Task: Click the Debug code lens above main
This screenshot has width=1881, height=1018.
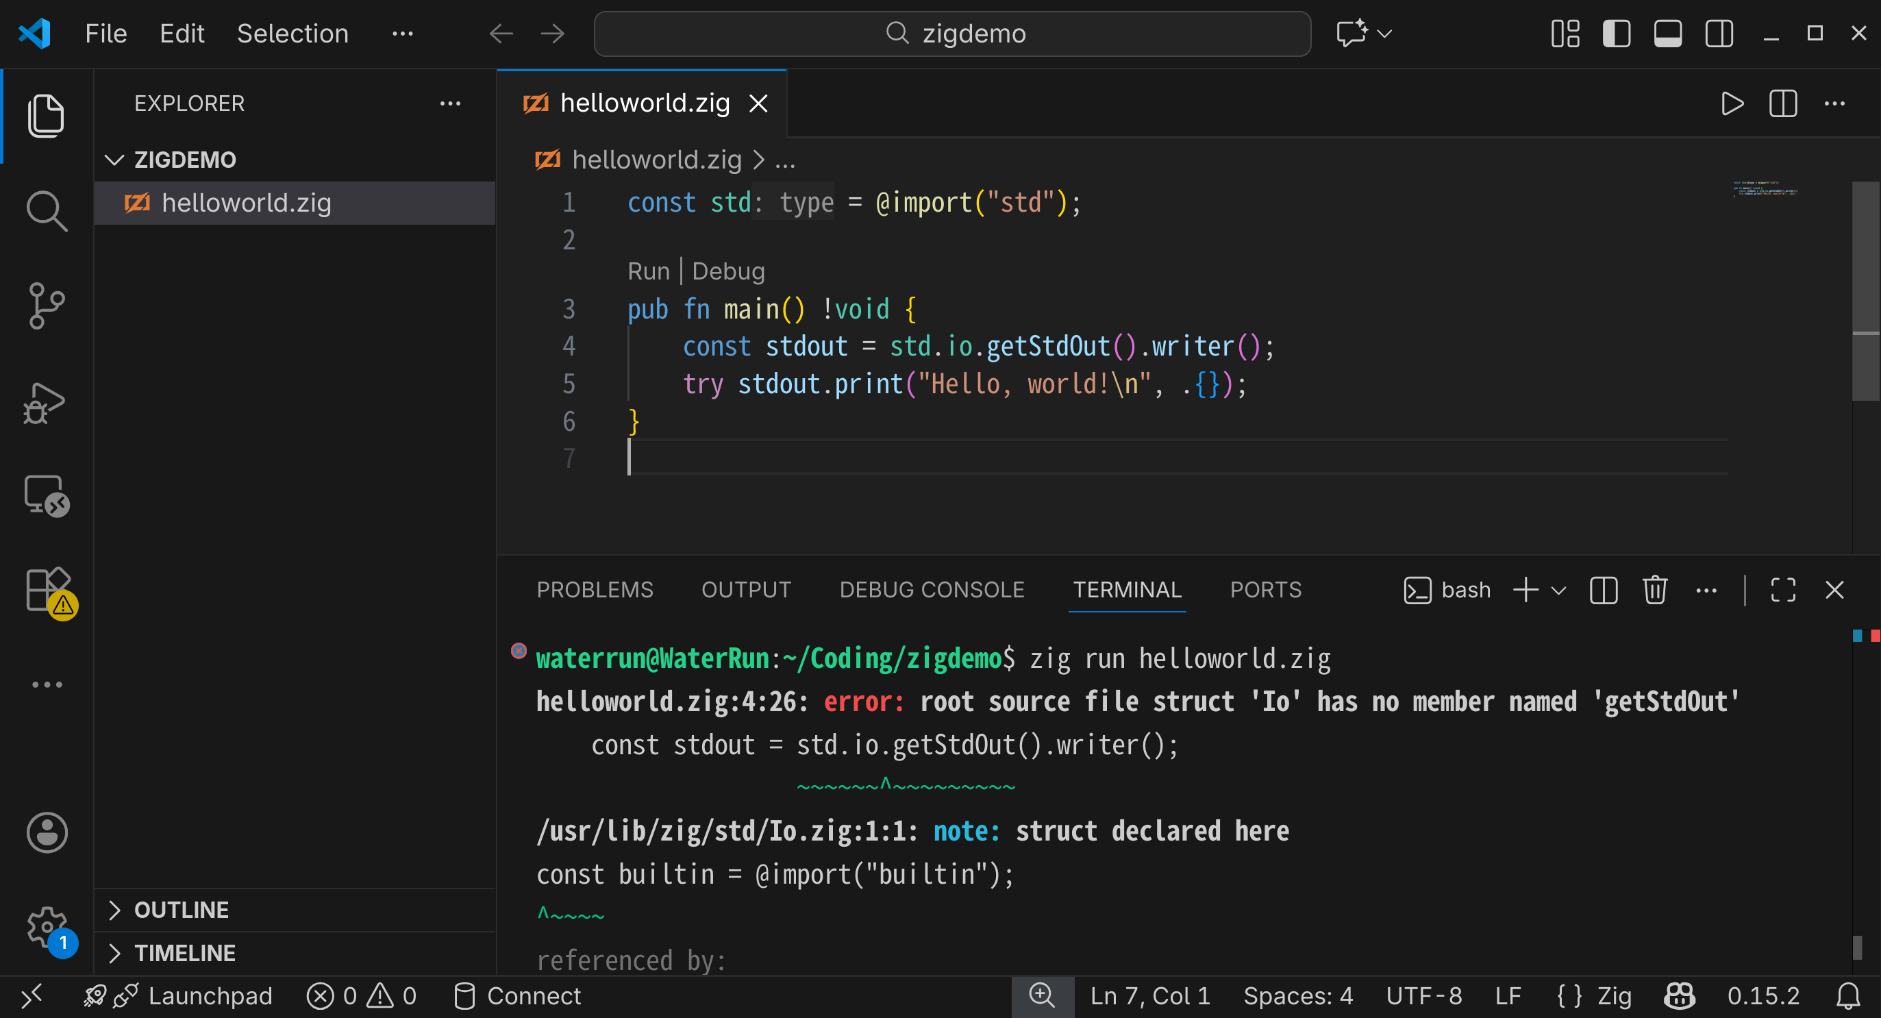Action: point(728,271)
